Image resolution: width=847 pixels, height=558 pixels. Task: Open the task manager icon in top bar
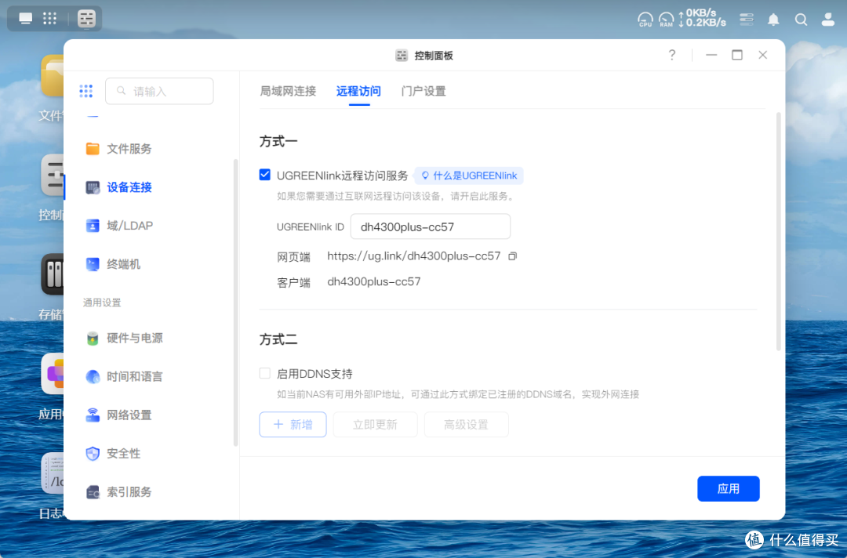point(747,20)
